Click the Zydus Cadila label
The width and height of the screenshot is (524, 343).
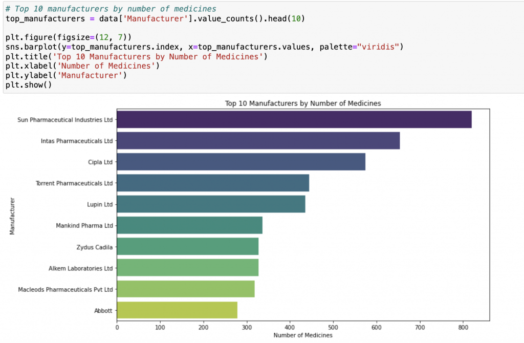coord(95,247)
